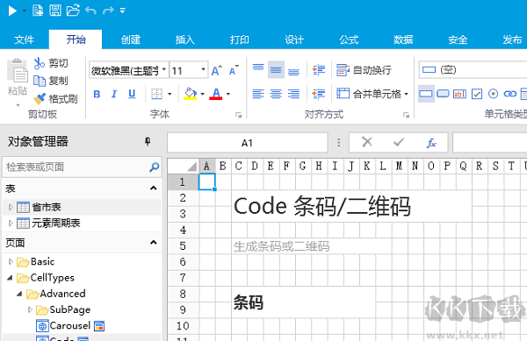Click the cell borders icon
527x341 pixels.
pos(156,94)
